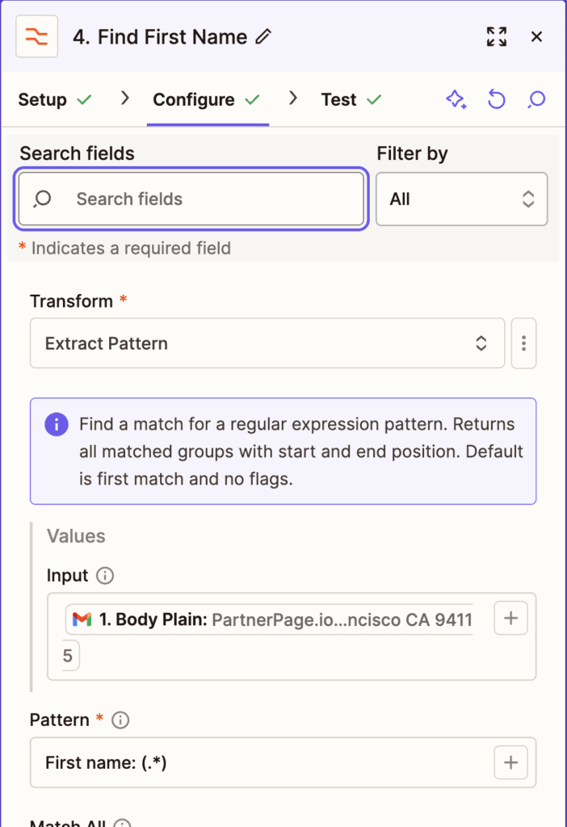Screen dimensions: 567x827
Task: Expand the step panel to full screen
Action: 496,36
